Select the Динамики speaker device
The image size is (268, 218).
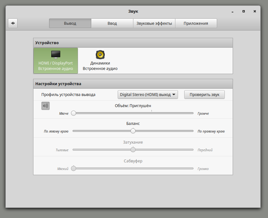click(100, 61)
